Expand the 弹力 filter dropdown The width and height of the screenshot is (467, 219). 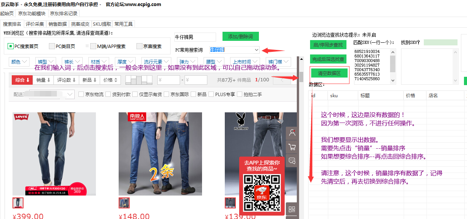click(187, 62)
